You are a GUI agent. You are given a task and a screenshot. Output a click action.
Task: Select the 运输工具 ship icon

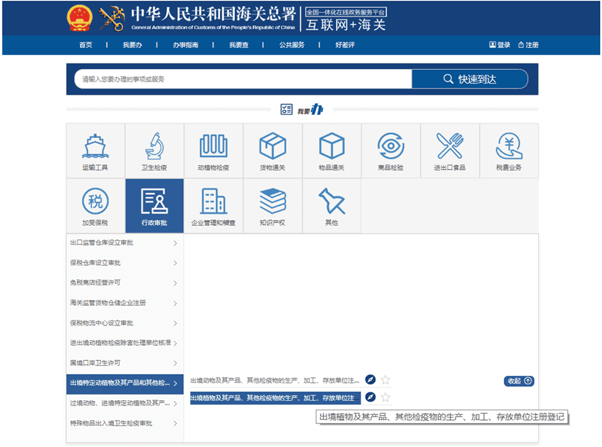(x=95, y=145)
